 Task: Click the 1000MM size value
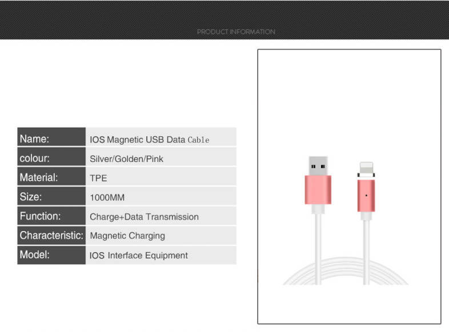tap(107, 197)
